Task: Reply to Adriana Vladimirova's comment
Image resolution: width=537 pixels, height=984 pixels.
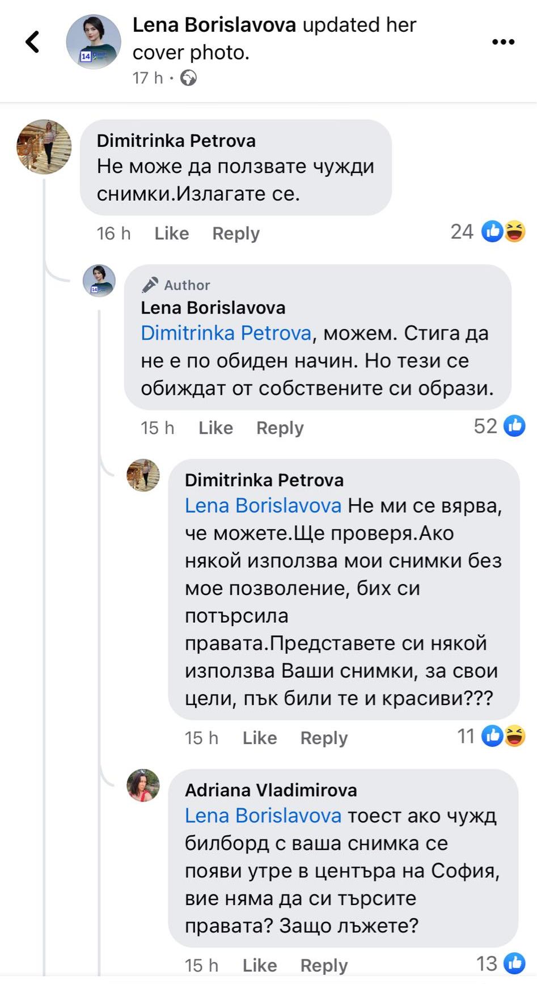Action: [x=324, y=965]
